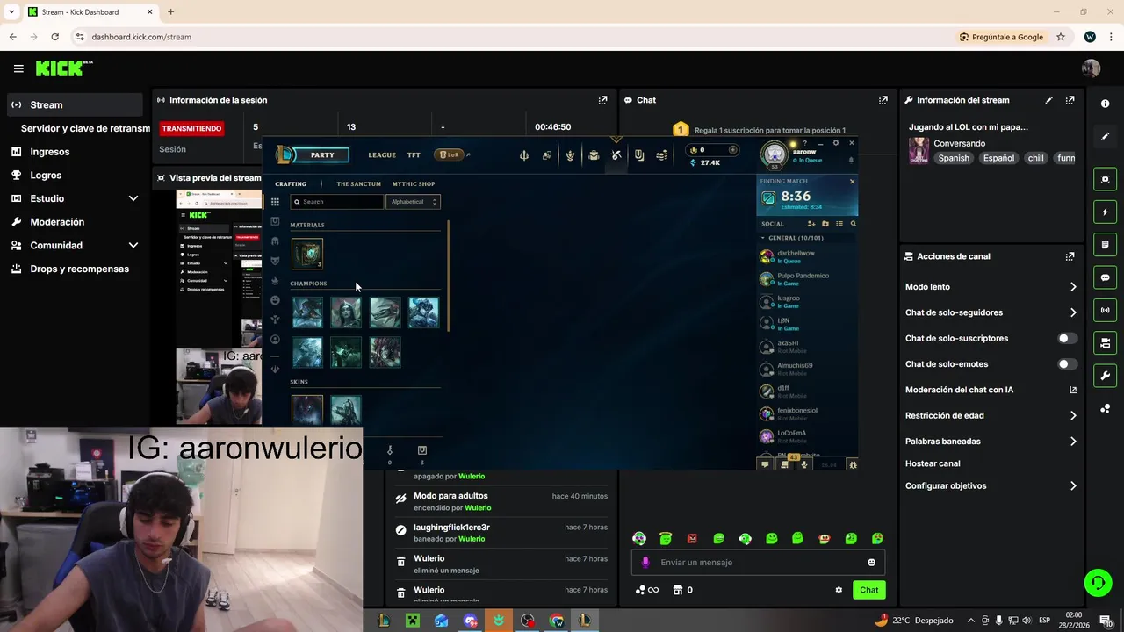Switch to The Sanctum tab
1124x632 pixels.
358,184
